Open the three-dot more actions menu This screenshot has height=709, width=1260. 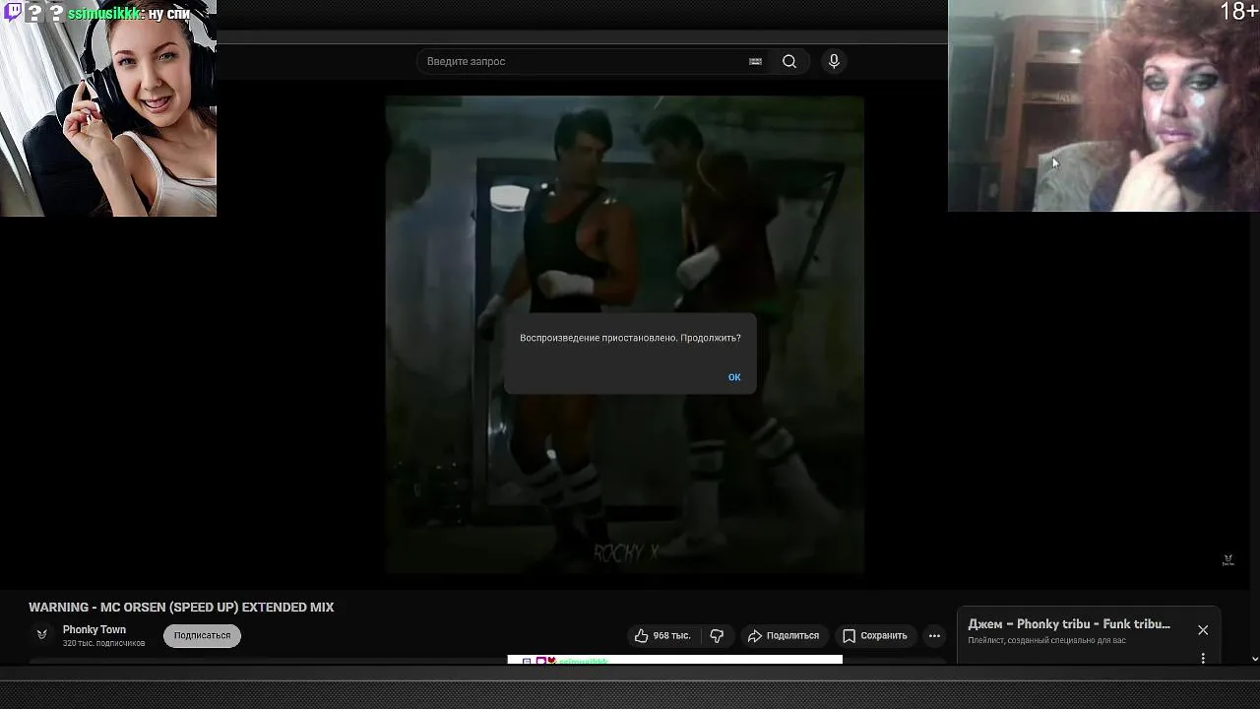[934, 636]
